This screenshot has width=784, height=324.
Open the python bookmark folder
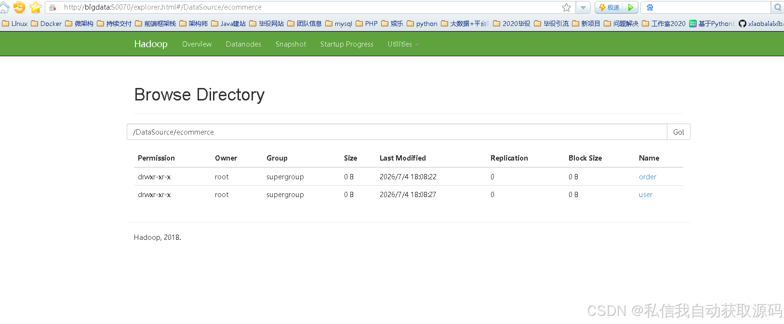coord(422,24)
